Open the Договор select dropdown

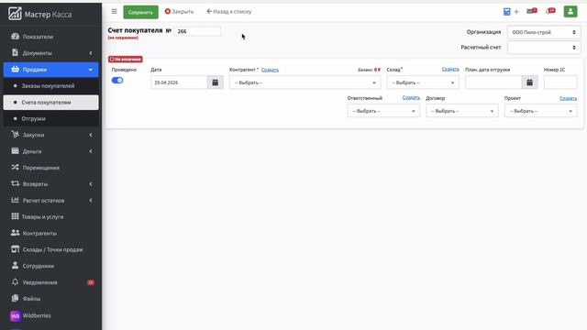pos(462,111)
